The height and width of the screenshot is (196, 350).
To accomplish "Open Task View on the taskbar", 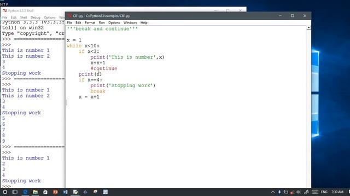I will (x=15, y=192).
